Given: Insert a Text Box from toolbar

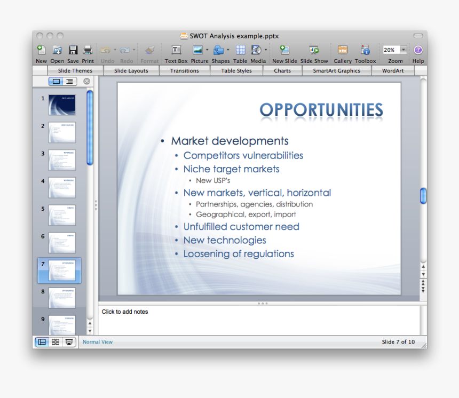Looking at the screenshot, I should coord(176,50).
